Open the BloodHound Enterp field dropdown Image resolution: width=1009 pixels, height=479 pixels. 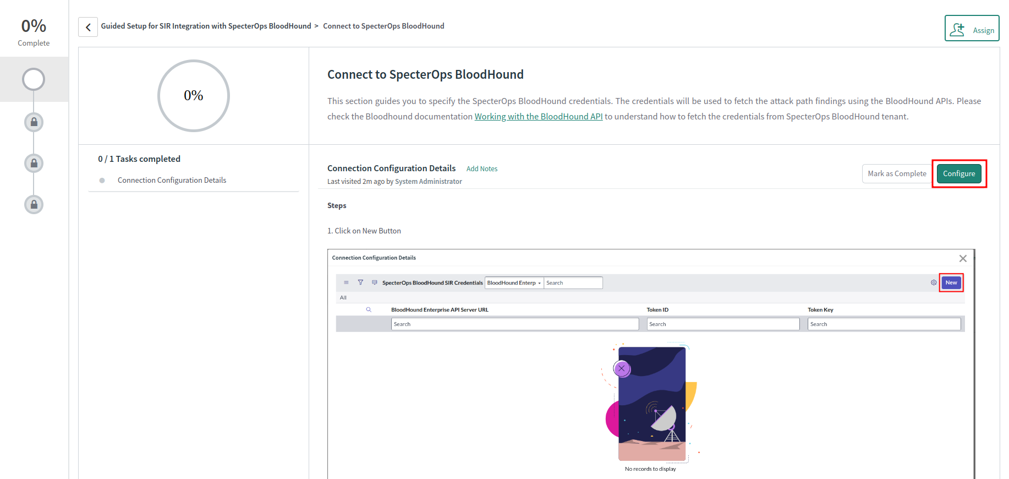(x=514, y=283)
